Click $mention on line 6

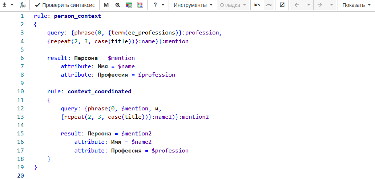(x=121, y=58)
